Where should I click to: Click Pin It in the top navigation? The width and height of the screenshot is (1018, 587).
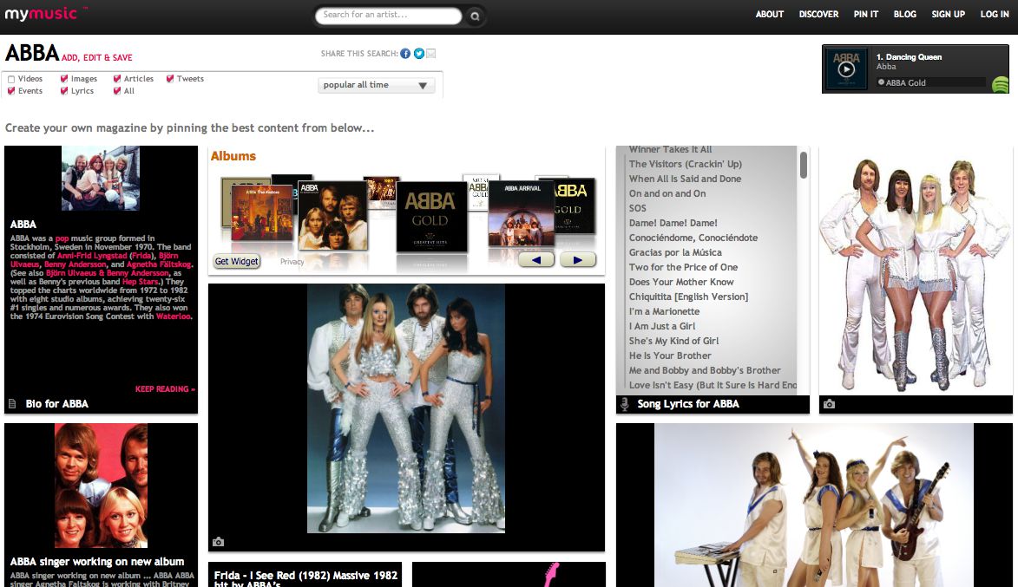pyautogui.click(x=865, y=14)
